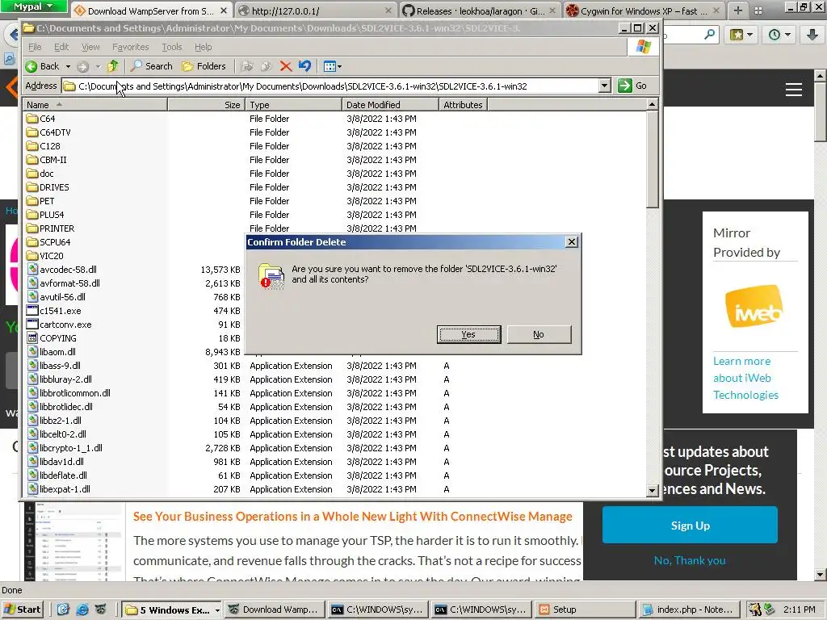827x620 pixels.
Task: Open the webpage hamburger menu icon
Action: 794,90
